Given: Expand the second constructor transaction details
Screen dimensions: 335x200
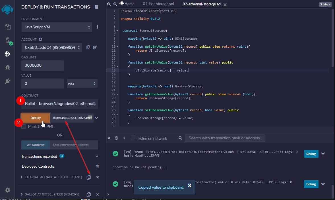Looking at the screenshot, I should coord(323,184).
